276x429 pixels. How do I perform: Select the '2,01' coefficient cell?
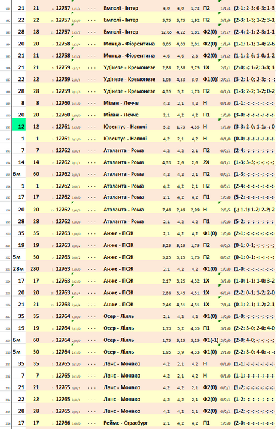pos(195,44)
